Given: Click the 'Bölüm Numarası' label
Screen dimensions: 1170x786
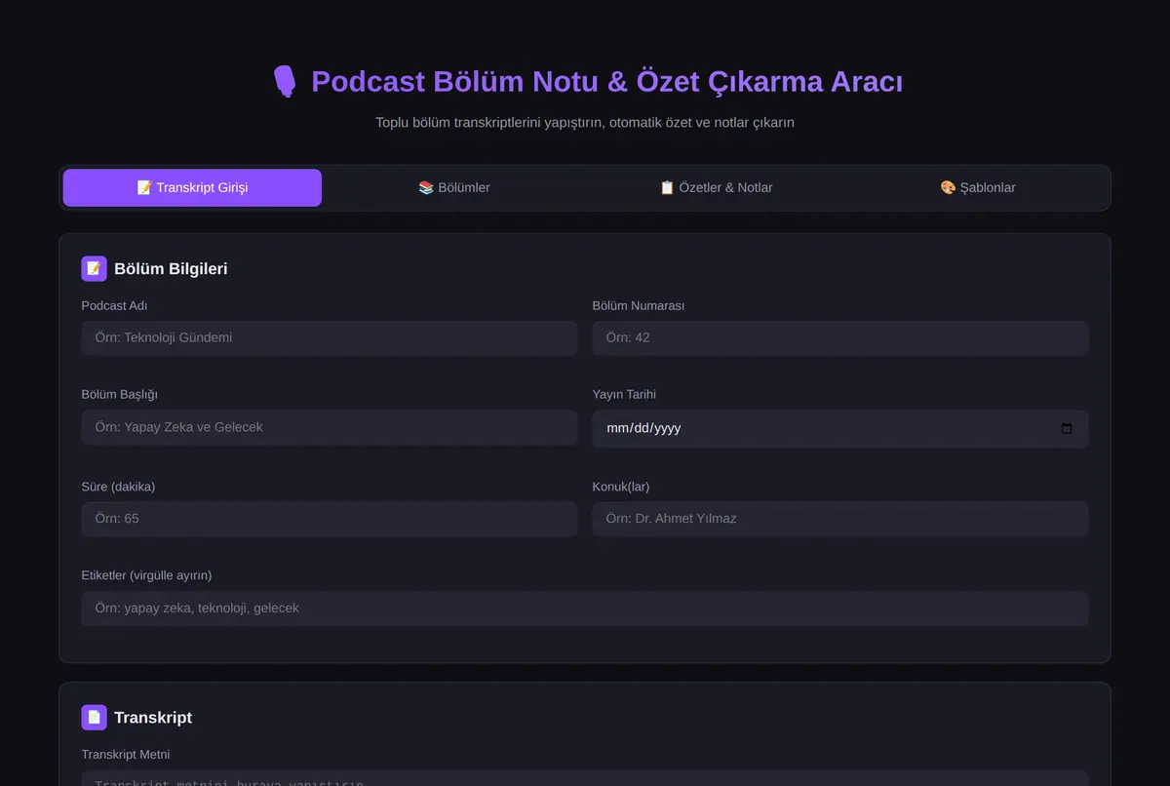Looking at the screenshot, I should pos(638,305).
